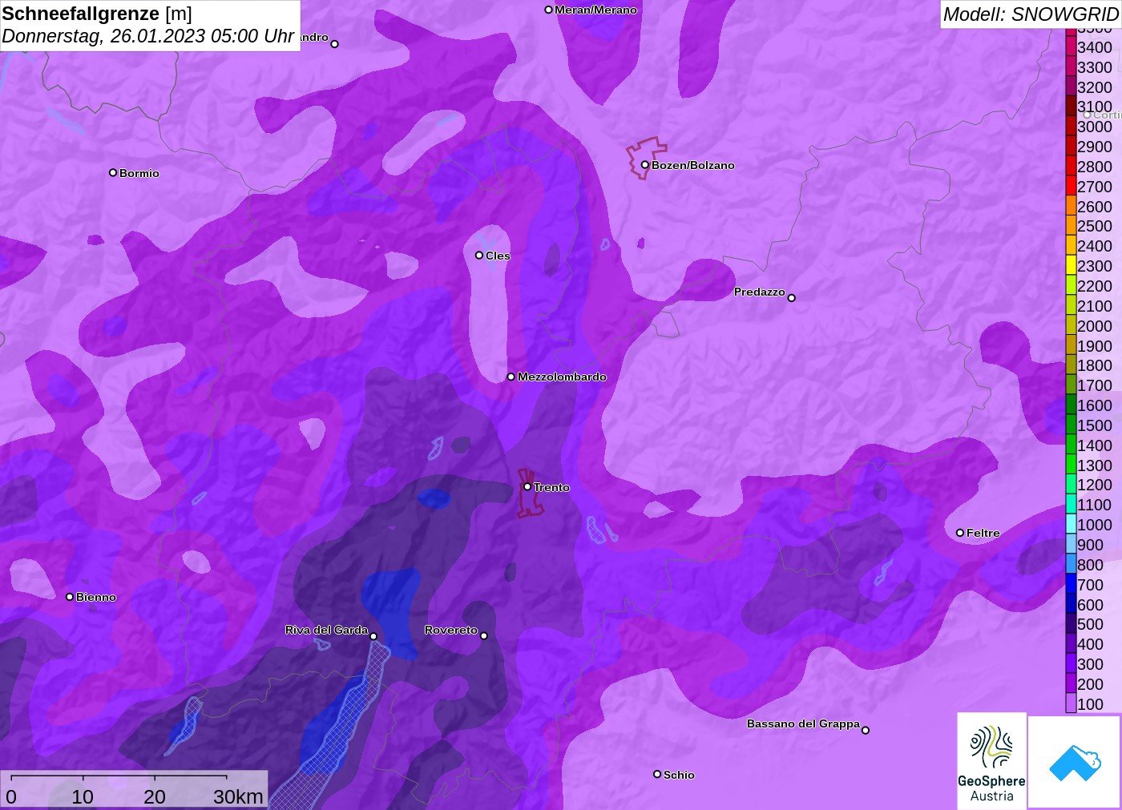The image size is (1122, 810).
Task: Click the Schio city marker dot
Action: [x=657, y=774]
